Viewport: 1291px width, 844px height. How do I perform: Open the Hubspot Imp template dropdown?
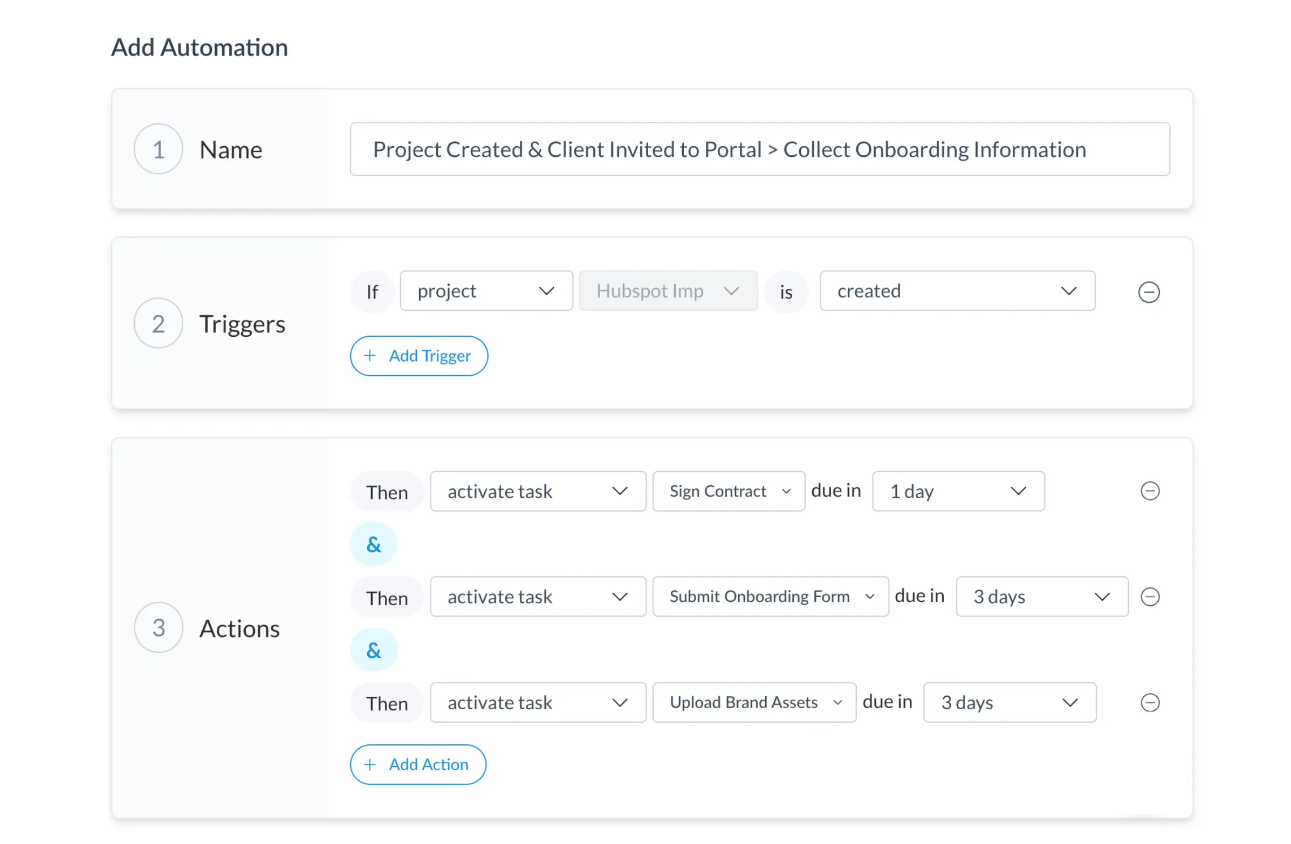click(x=668, y=291)
